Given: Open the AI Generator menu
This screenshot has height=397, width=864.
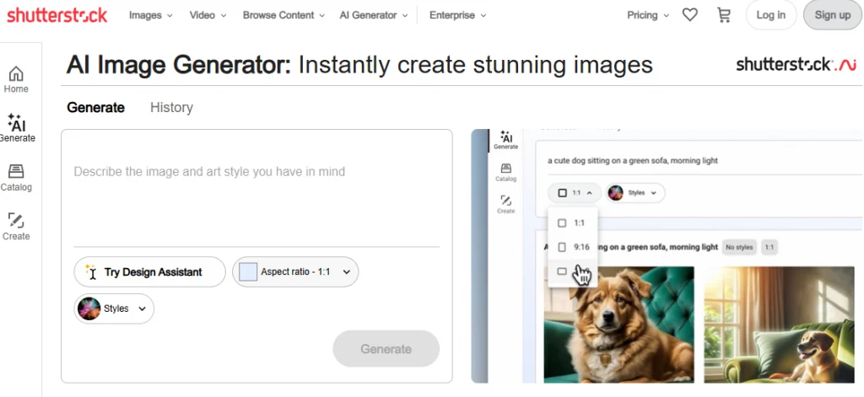Looking at the screenshot, I should tap(373, 15).
